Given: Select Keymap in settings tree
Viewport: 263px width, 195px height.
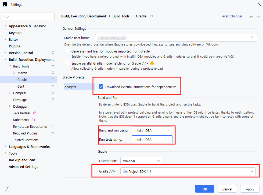Looking at the screenshot, I should [x=15, y=33].
